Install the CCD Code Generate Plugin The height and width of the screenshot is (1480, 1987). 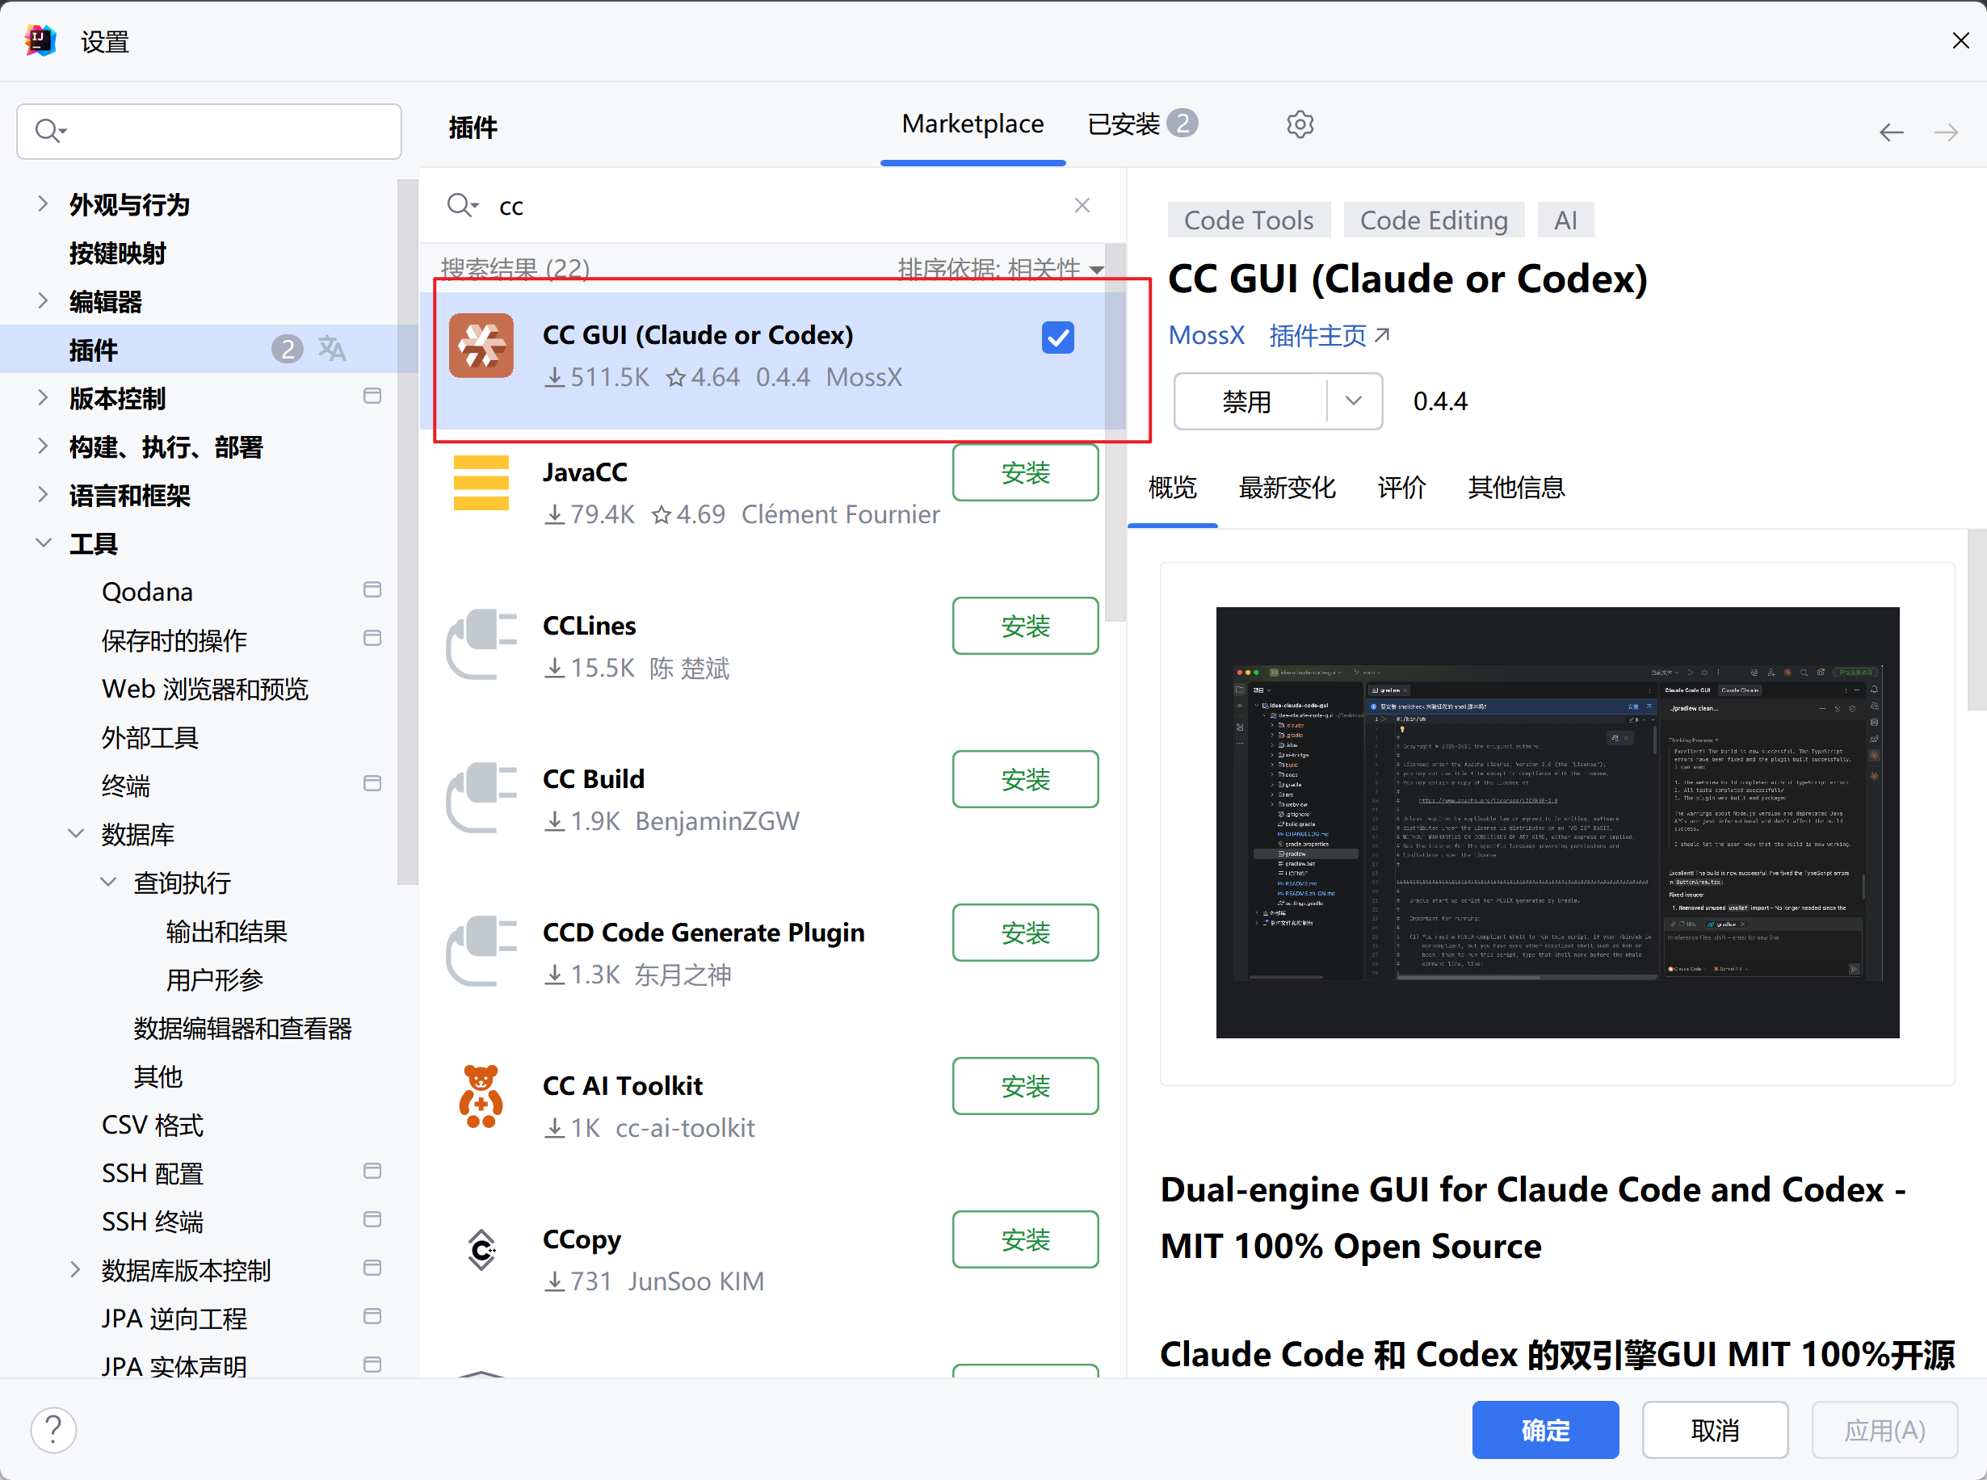click(x=1025, y=932)
